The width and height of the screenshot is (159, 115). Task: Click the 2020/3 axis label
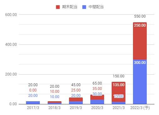pyautogui.click(x=97, y=108)
